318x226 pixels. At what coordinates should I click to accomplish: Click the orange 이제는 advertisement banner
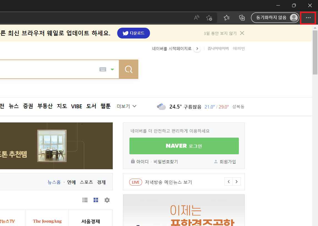pyautogui.click(x=184, y=210)
